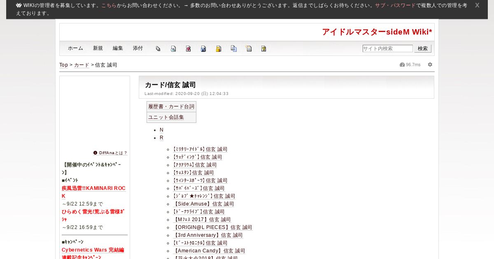Open 【3rd Anniversary】信玄 誠司 link
The image size is (494, 259).
(207, 236)
